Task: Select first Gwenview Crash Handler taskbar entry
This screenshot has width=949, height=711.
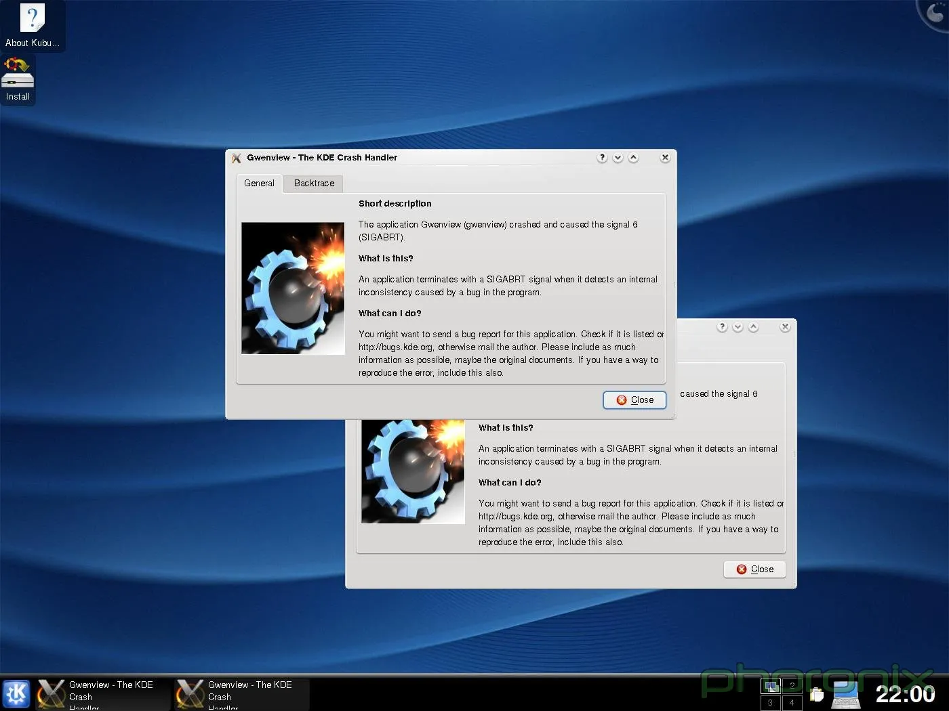Action: coord(102,694)
